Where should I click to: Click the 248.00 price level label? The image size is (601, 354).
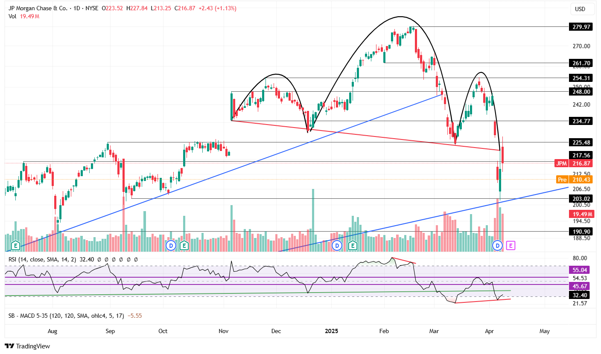[x=581, y=91]
